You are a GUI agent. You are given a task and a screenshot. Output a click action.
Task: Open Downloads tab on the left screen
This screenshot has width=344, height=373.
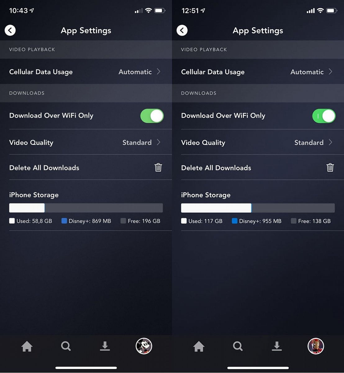coord(105,346)
